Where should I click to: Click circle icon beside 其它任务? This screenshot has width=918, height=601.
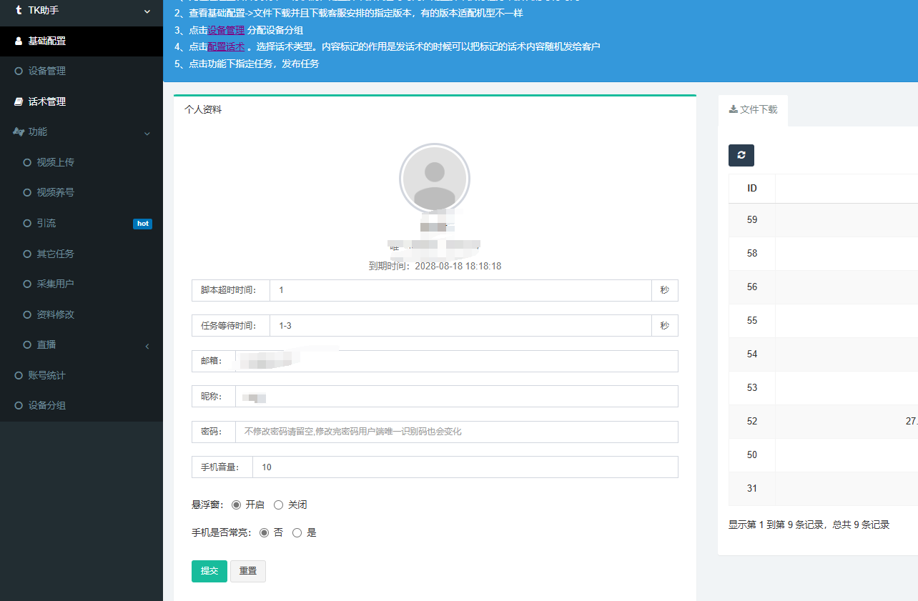tap(27, 254)
